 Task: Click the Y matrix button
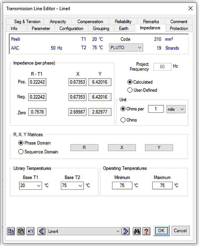159,148
